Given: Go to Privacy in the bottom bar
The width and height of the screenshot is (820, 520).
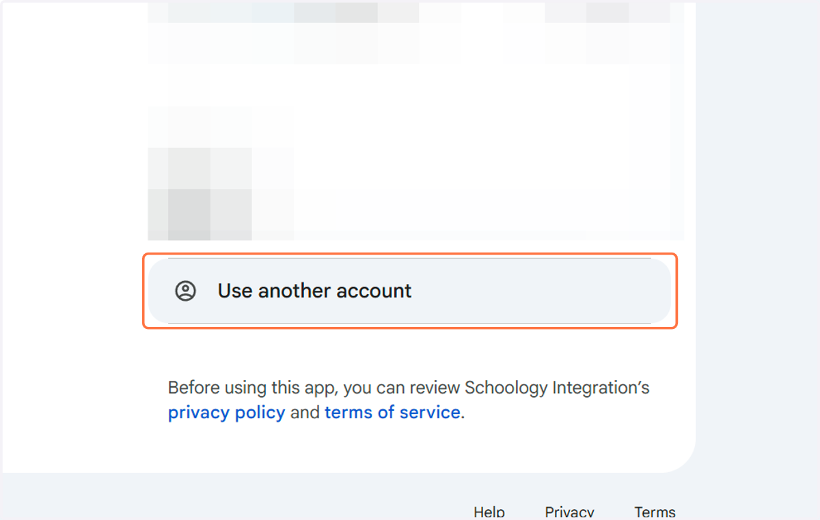Looking at the screenshot, I should 569,512.
